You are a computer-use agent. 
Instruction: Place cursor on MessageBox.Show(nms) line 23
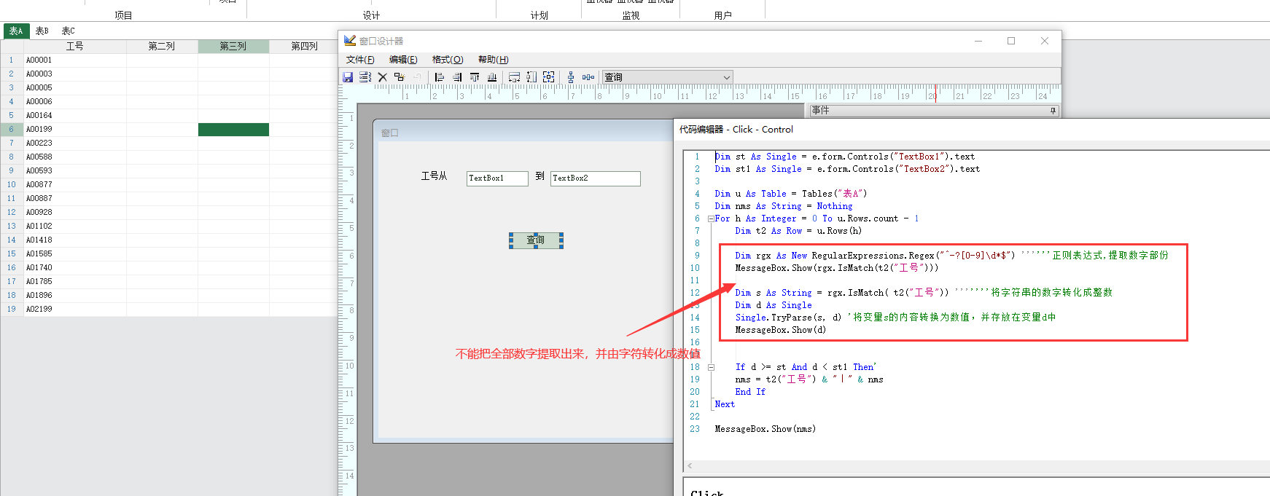pyautogui.click(x=765, y=429)
